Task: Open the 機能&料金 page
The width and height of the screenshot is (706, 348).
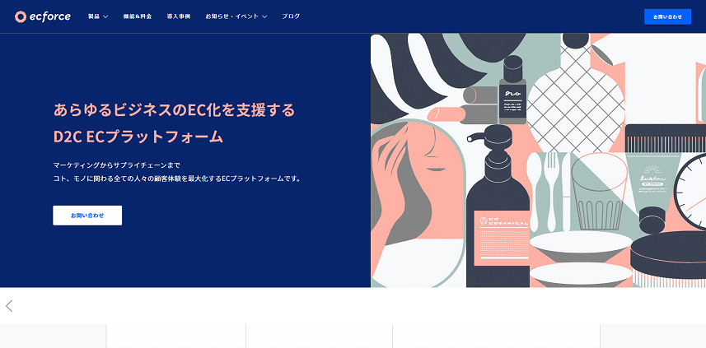Action: [138, 16]
